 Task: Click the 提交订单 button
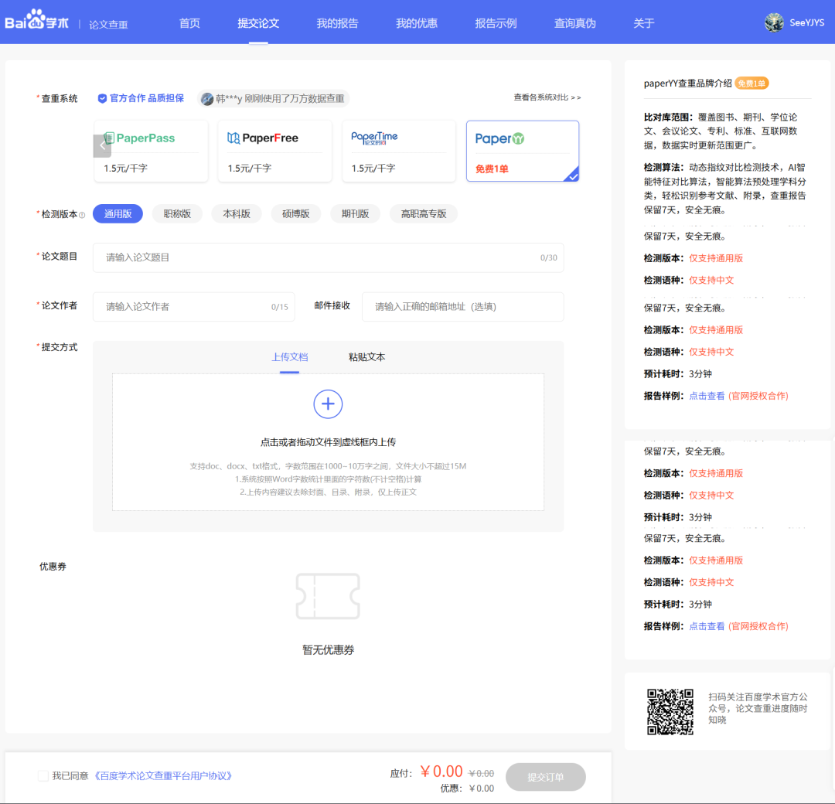pyautogui.click(x=545, y=777)
